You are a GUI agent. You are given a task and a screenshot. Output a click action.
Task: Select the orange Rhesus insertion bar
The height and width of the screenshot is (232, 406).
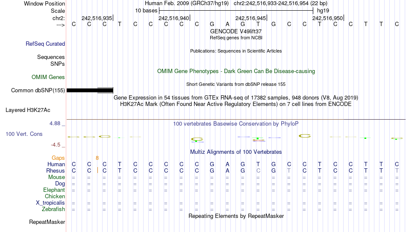pos(97,170)
